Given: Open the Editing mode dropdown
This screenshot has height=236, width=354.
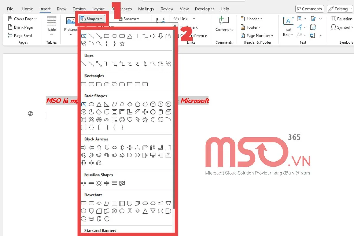Looking at the screenshot, I should [339, 9].
